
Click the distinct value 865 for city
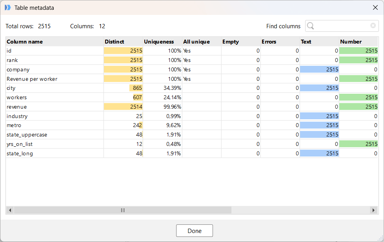[137, 88]
